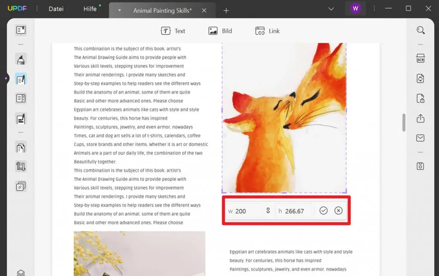Select the Comment highlighter tool
The width and height of the screenshot is (439, 276).
(21, 59)
